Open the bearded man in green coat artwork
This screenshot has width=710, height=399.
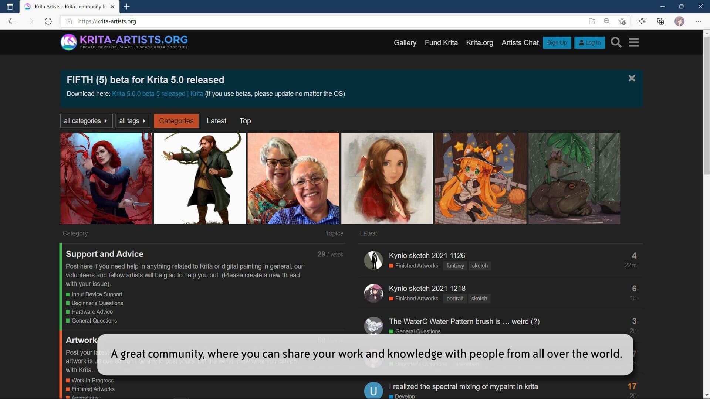200,178
